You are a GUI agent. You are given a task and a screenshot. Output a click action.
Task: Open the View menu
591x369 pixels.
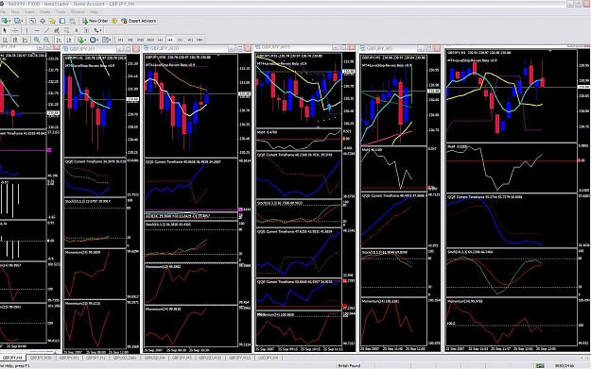point(15,11)
